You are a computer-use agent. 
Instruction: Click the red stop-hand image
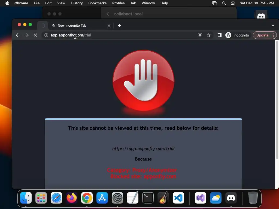[143, 81]
